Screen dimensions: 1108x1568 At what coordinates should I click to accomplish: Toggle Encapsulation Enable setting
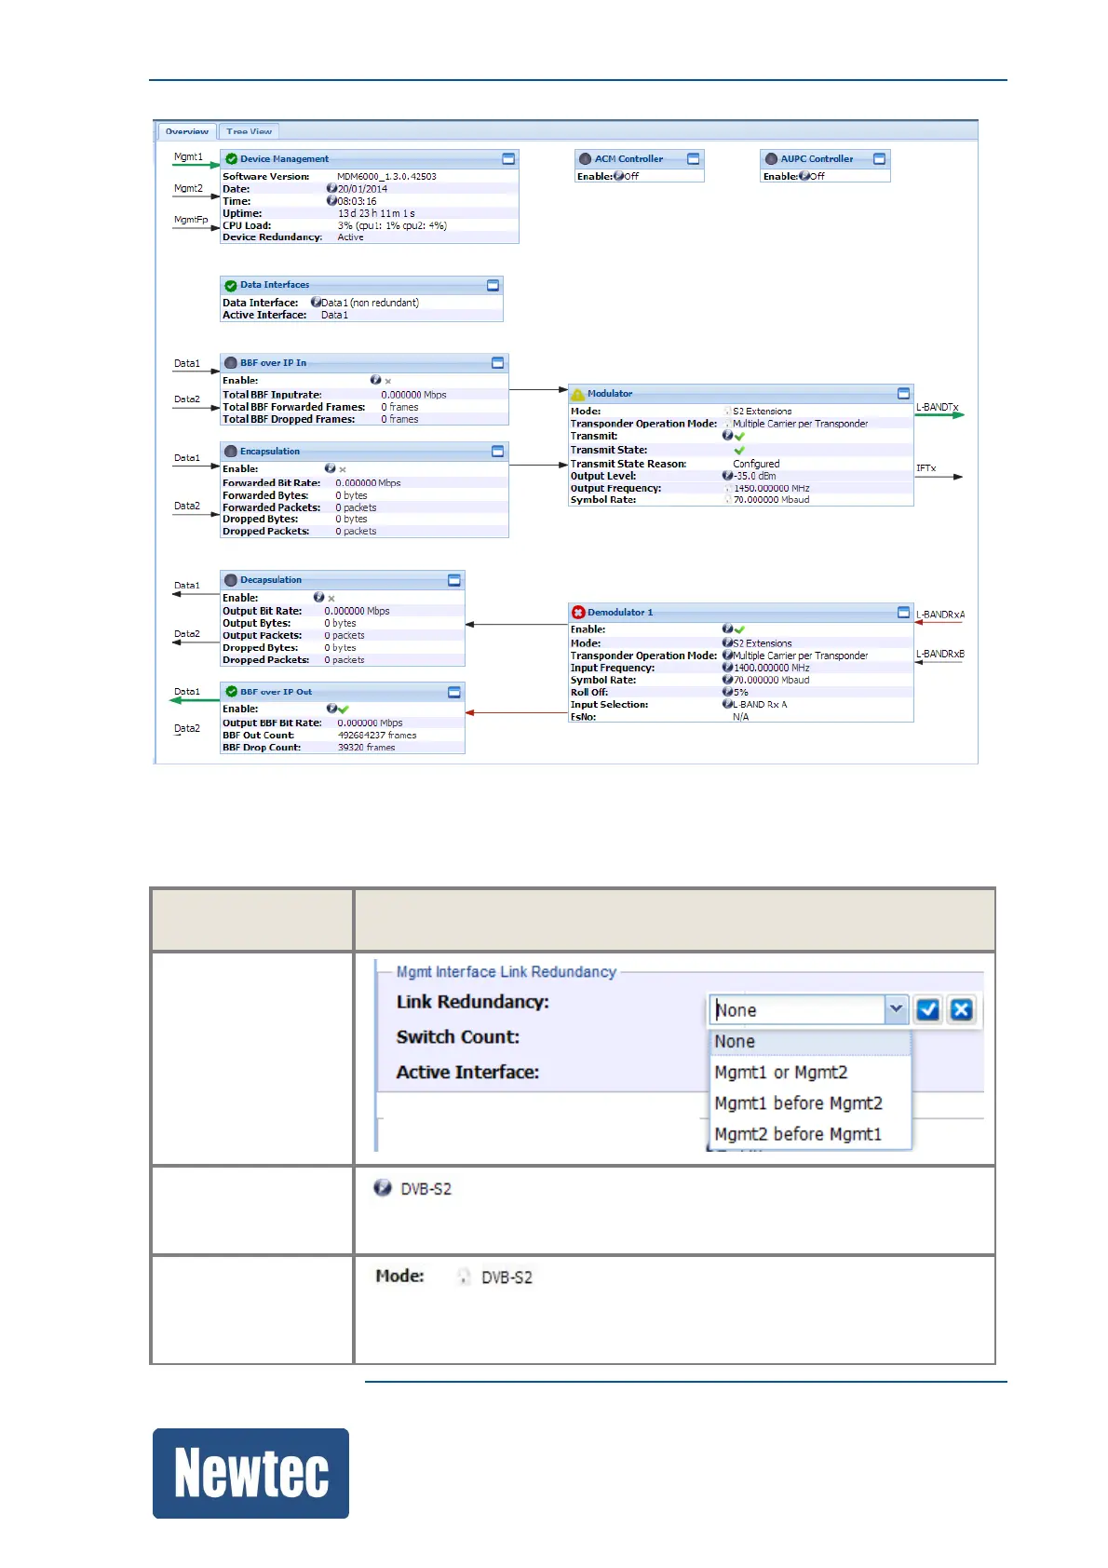(330, 468)
